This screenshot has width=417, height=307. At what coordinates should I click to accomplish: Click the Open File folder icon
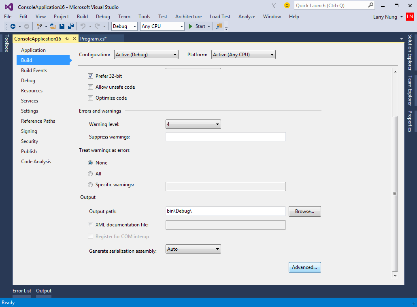(53, 26)
